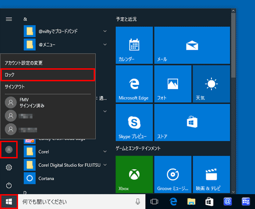Open the Skype プレビュー tile
Screen dimensions: 255x209
[x=134, y=123]
